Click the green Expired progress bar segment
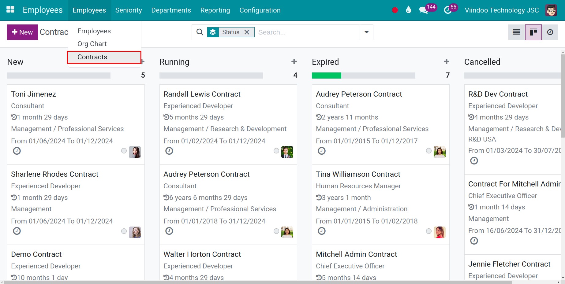Image resolution: width=565 pixels, height=284 pixels. pos(326,76)
